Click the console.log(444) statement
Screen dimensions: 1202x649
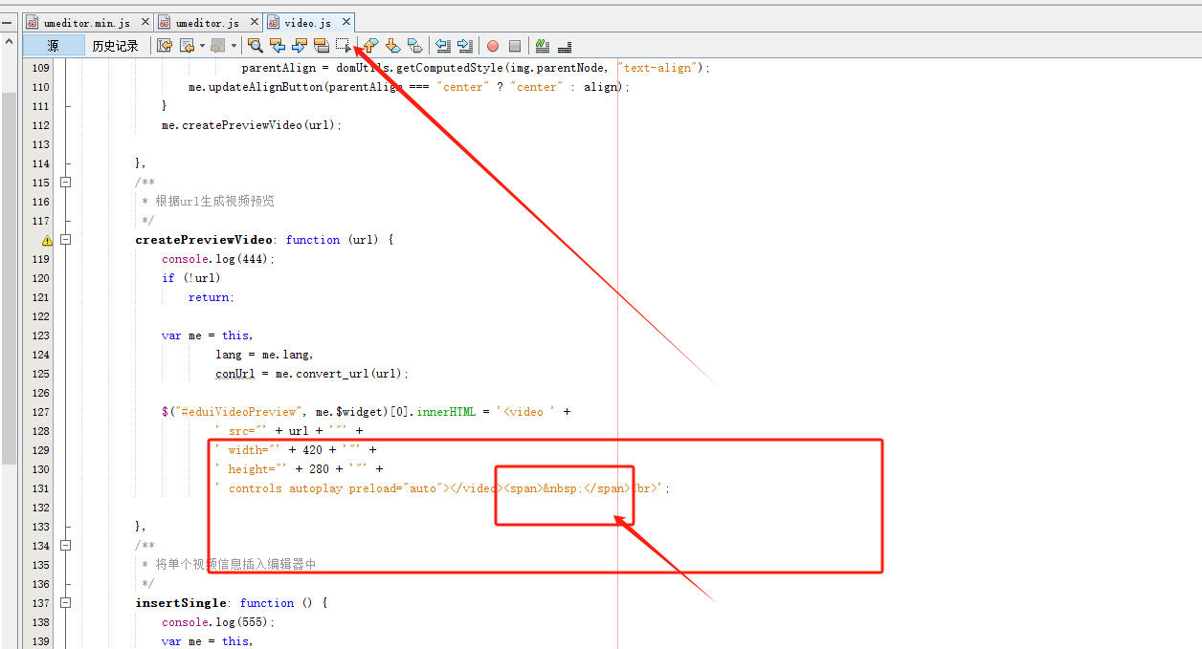[x=218, y=259]
